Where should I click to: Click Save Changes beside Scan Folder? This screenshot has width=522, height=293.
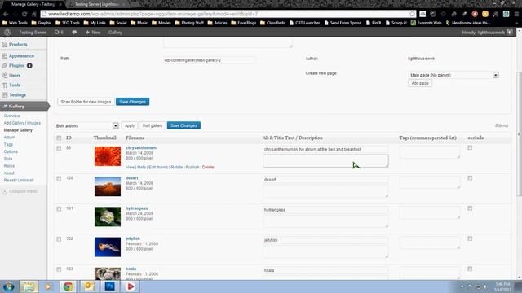[132, 102]
